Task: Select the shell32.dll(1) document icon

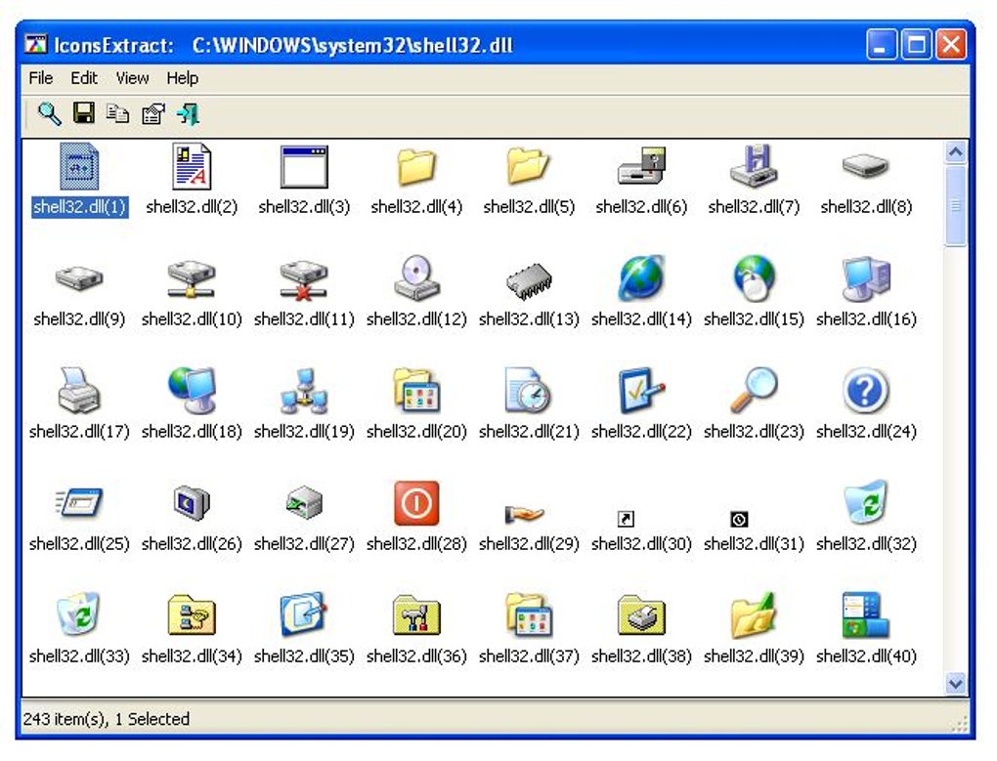Action: point(79,166)
